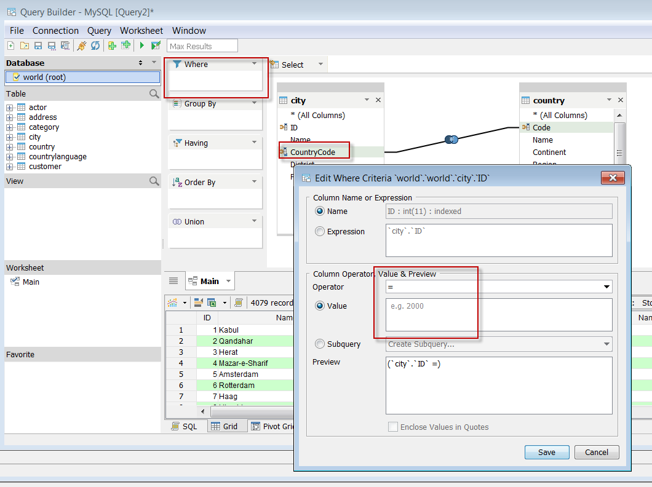Switch to the SQL tab
The image size is (652, 487).
click(x=184, y=426)
